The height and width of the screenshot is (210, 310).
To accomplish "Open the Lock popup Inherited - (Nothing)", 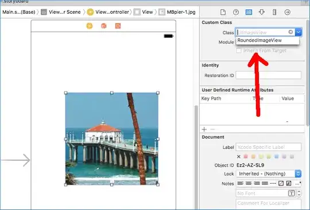I will tap(269, 174).
